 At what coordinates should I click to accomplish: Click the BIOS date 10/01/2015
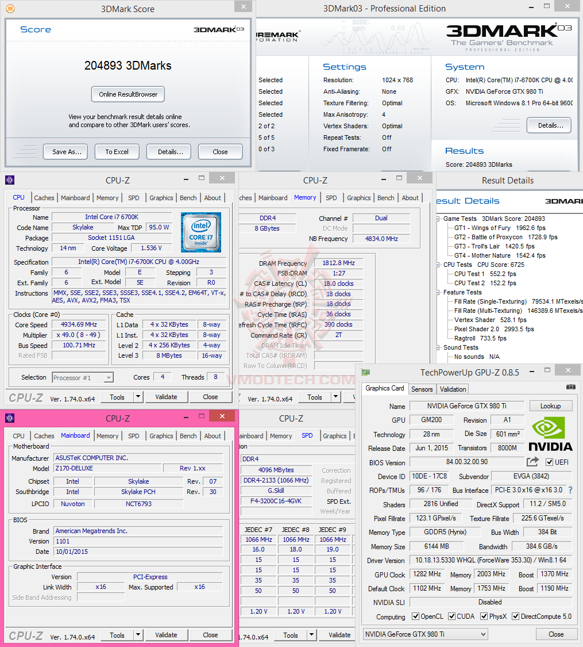[x=138, y=552]
